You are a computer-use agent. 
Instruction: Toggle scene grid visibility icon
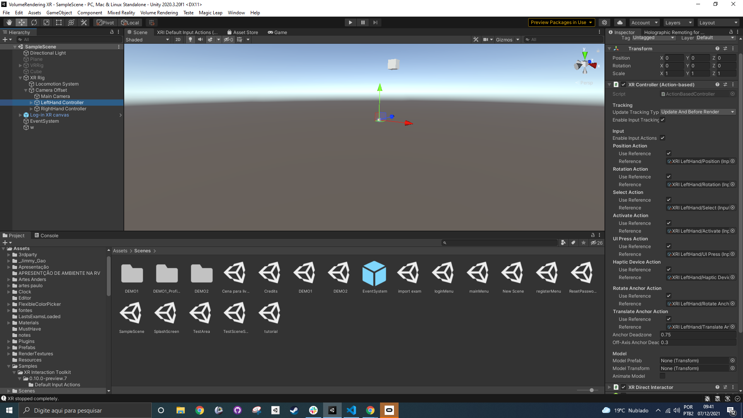[x=240, y=39]
